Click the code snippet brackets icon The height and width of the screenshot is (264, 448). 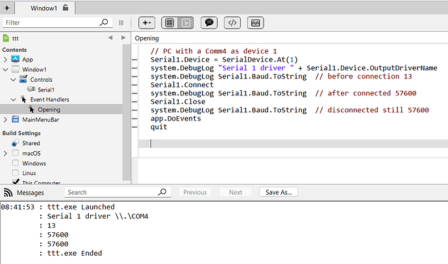pos(232,23)
